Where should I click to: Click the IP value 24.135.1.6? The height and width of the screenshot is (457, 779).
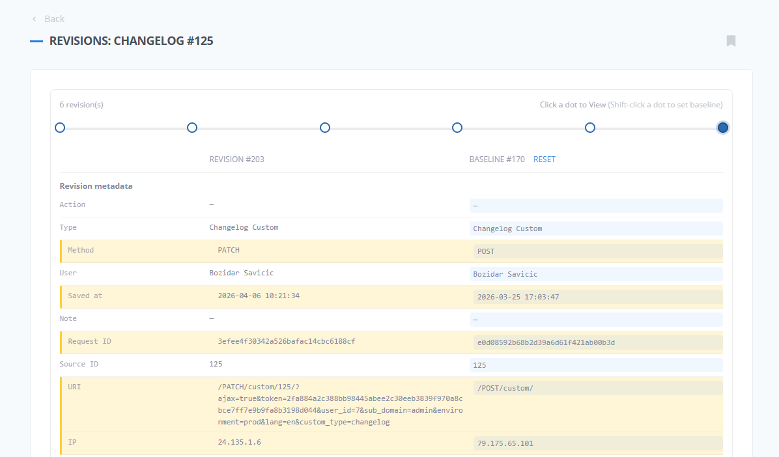click(x=240, y=442)
